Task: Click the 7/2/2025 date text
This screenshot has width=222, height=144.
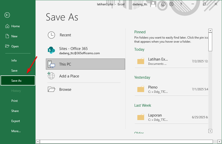Action: coord(200,61)
